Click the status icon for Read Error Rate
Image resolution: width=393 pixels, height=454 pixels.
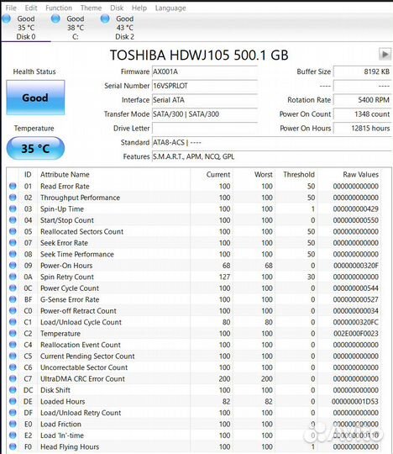point(13,186)
